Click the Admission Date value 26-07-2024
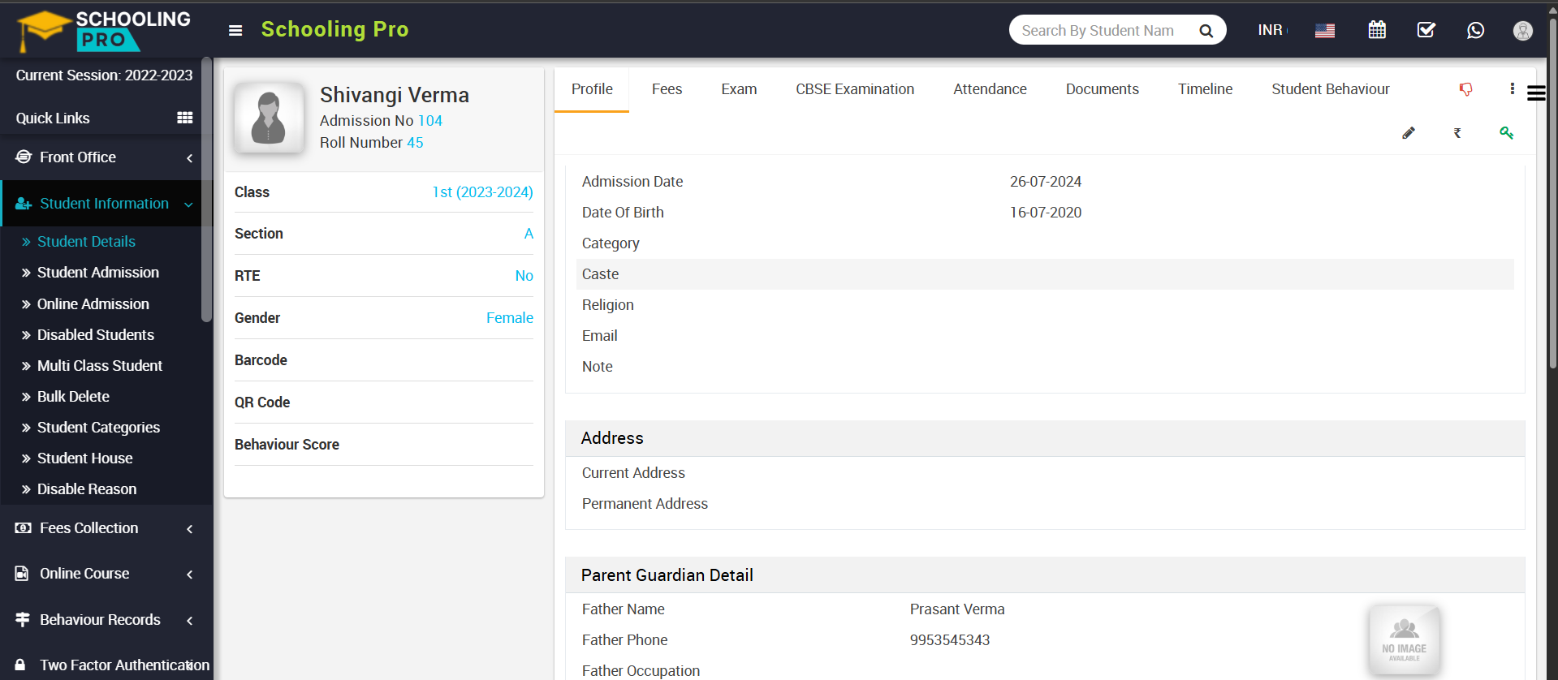Viewport: 1558px width, 680px height. pyautogui.click(x=1046, y=182)
